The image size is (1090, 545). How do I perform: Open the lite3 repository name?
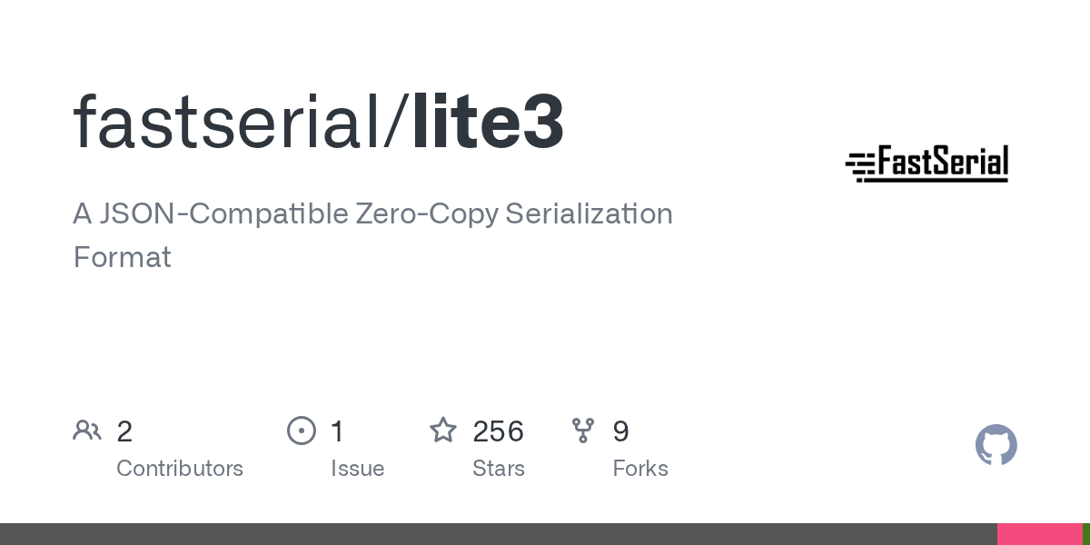point(488,122)
